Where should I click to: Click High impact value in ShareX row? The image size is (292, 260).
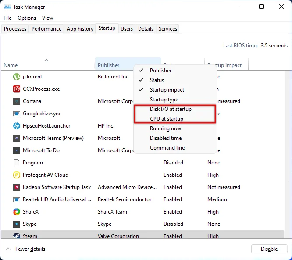pos(213,212)
